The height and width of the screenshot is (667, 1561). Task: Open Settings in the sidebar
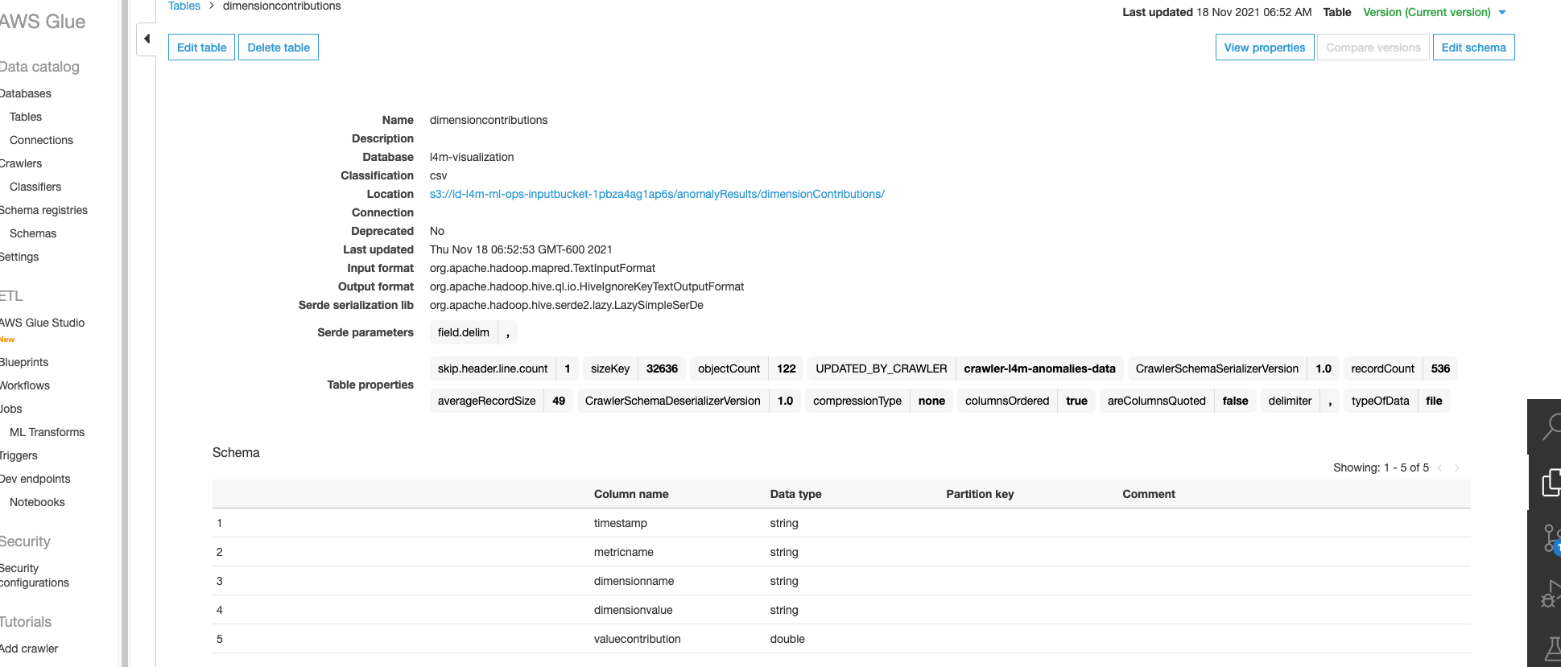tap(19, 257)
